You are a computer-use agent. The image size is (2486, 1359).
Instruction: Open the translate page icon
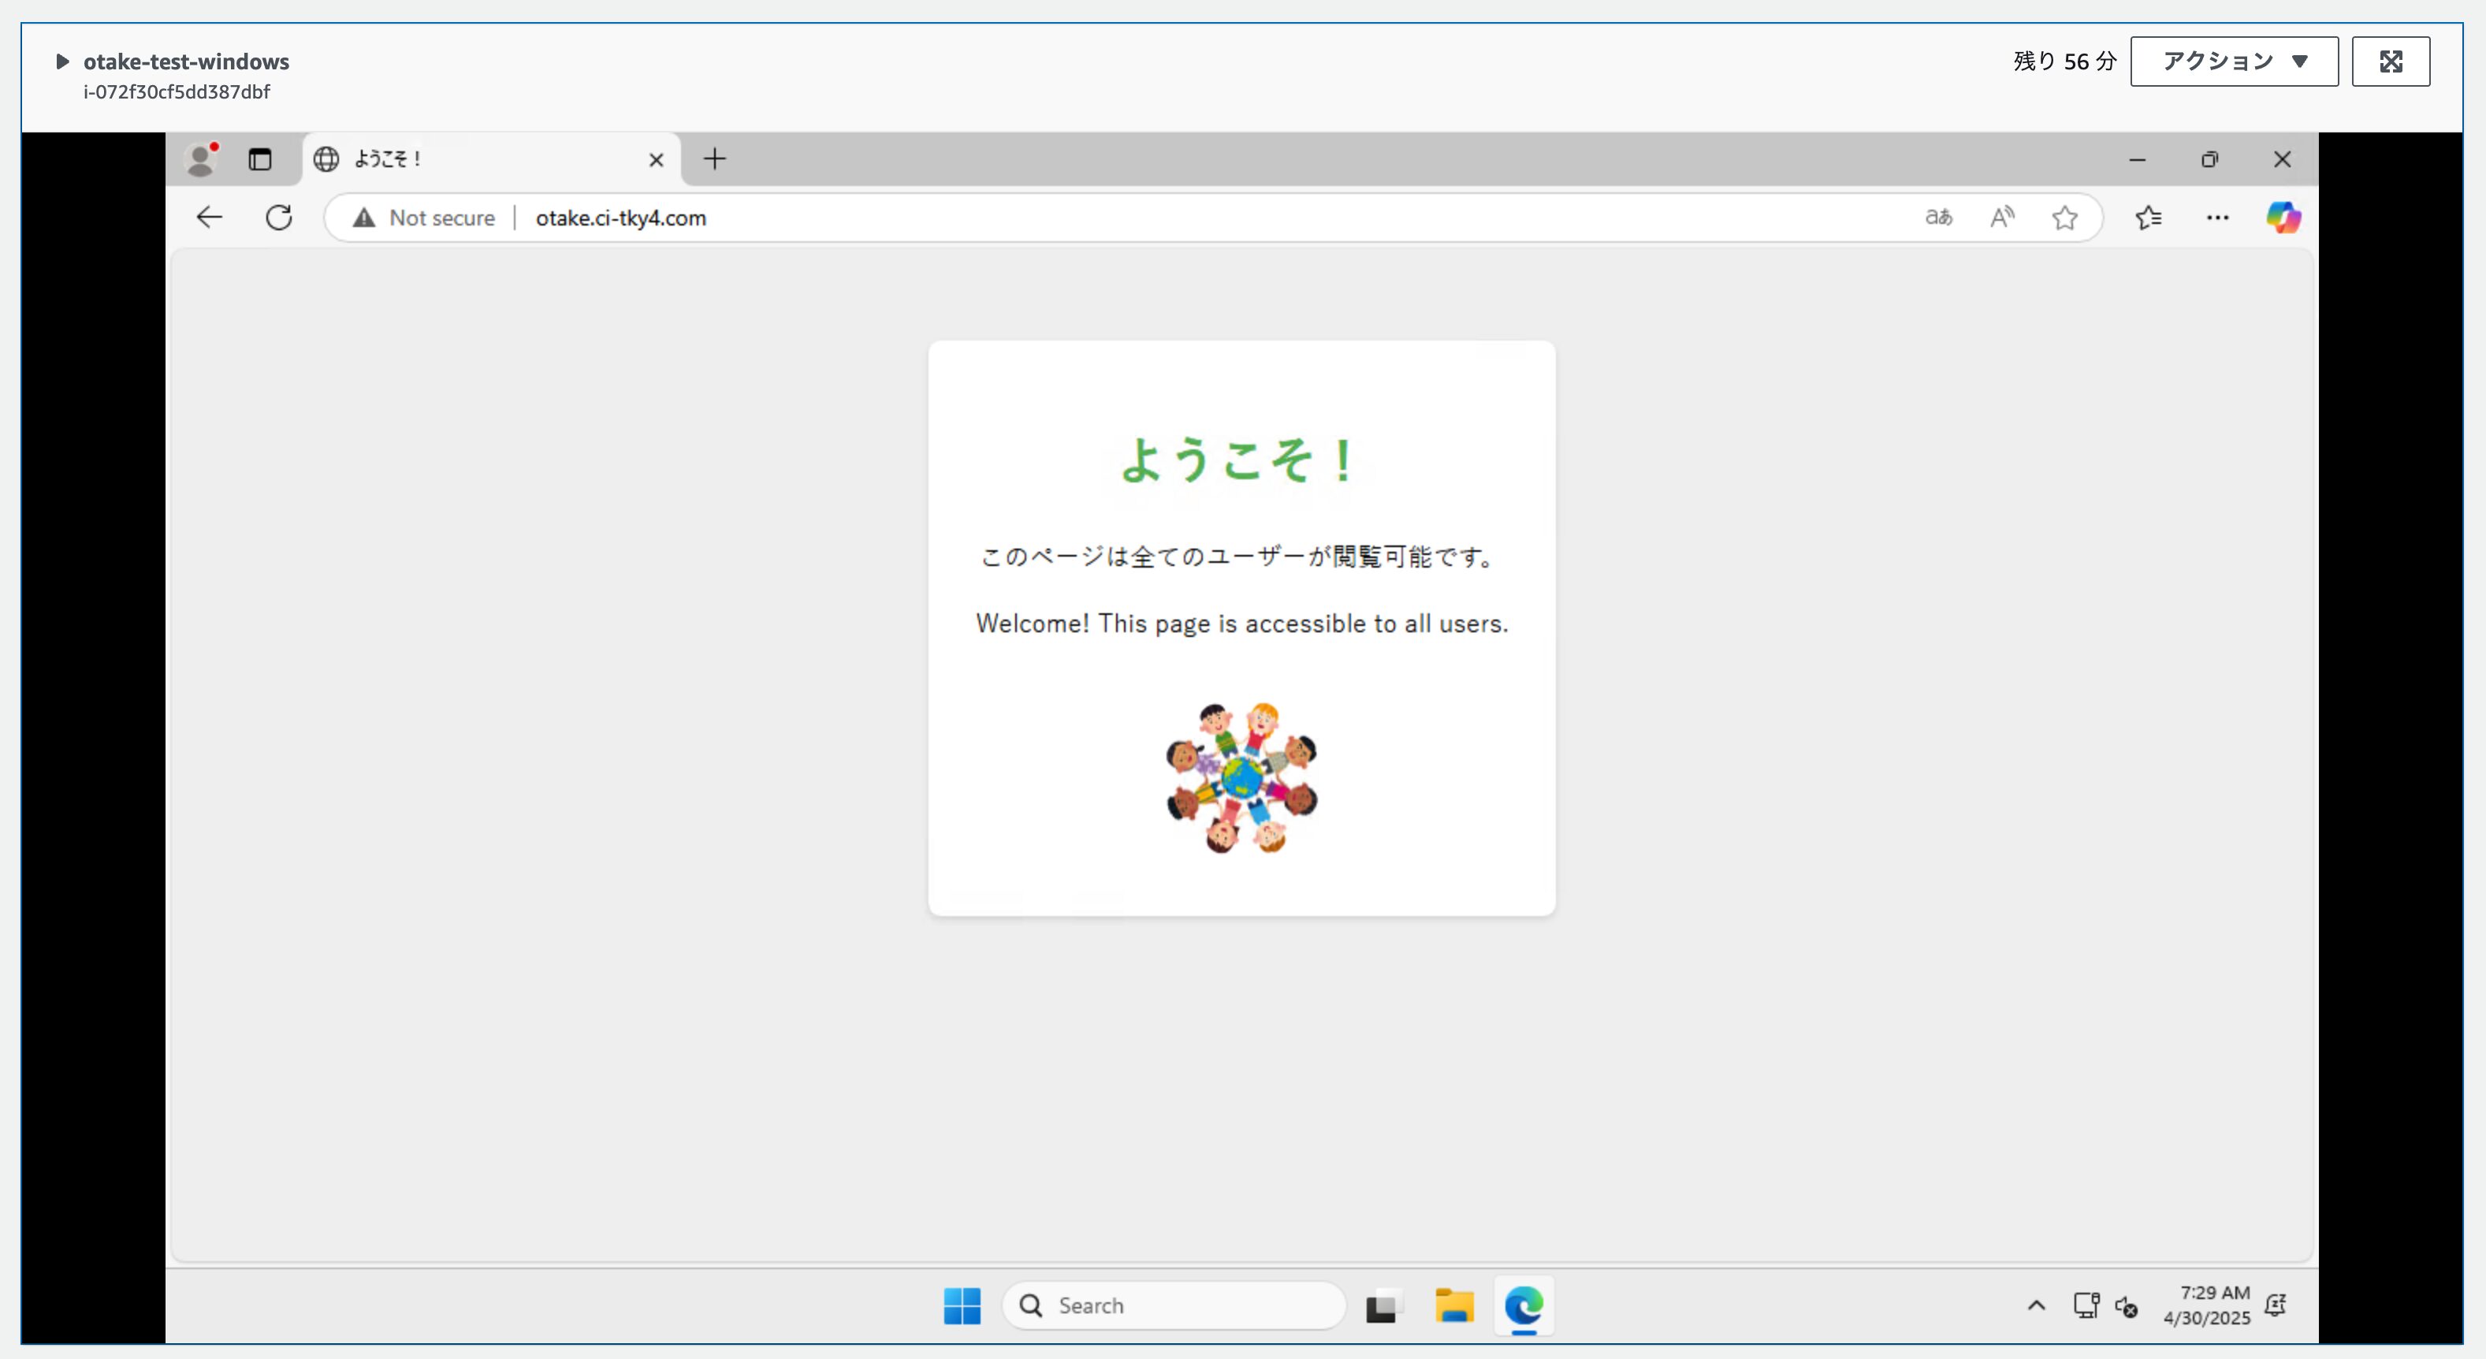point(1939,218)
